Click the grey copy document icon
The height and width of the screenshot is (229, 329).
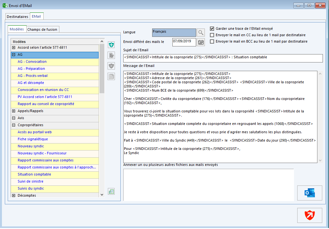point(111,77)
